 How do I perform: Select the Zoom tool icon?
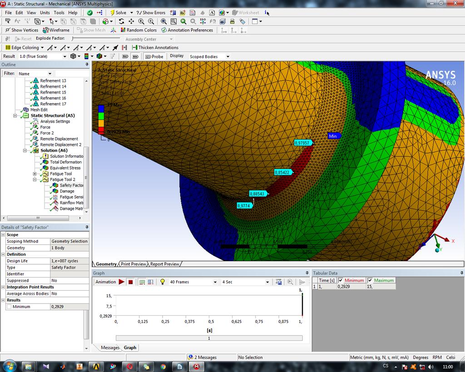coord(141,21)
